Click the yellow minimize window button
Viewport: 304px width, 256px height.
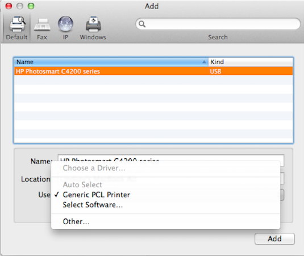pyautogui.click(x=20, y=6)
